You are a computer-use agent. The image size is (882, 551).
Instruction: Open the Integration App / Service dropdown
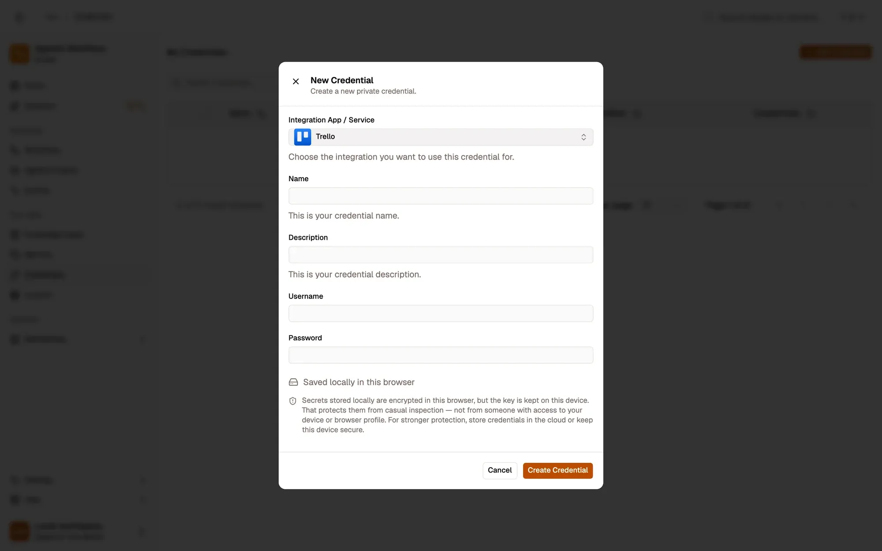point(441,137)
